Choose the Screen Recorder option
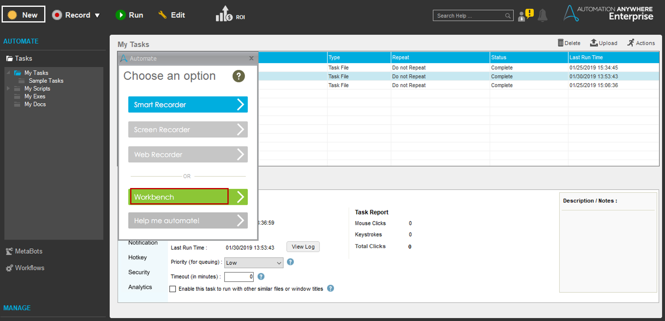The image size is (665, 321). click(x=188, y=129)
